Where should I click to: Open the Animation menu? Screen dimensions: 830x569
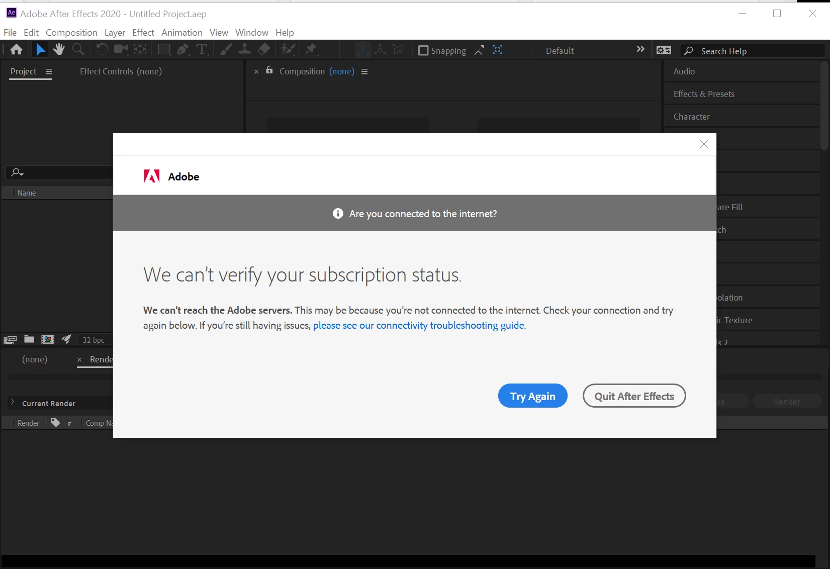tap(182, 33)
